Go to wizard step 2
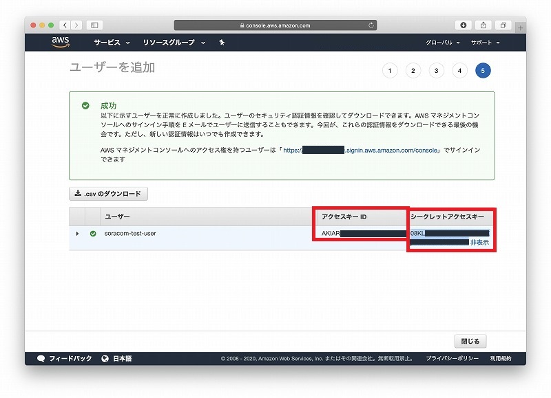Screen dimensions: 551x398 pos(413,71)
